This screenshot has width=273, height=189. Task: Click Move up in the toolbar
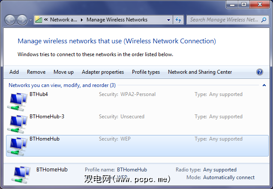[63, 72]
